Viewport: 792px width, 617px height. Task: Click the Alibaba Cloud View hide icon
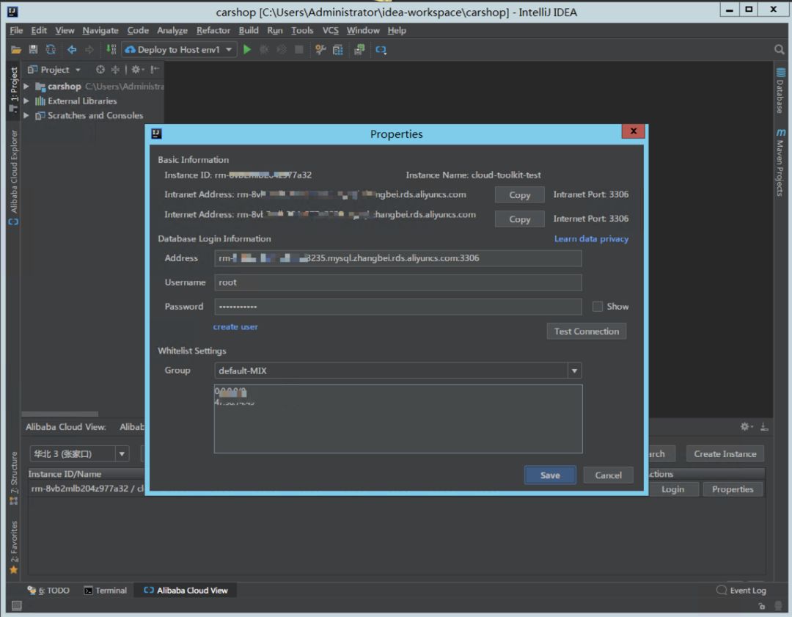[x=764, y=426]
